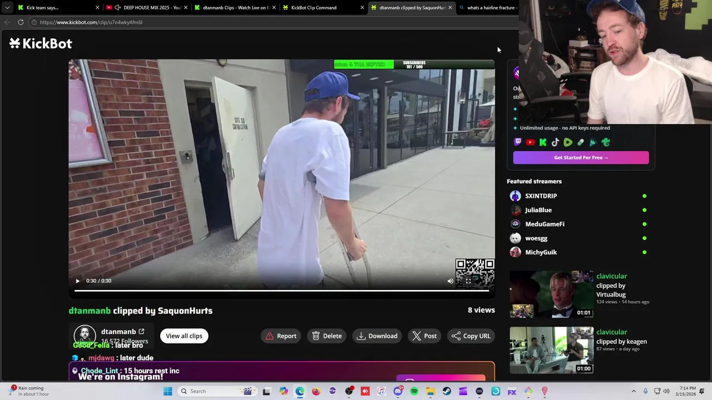Reload the page
Image resolution: width=712 pixels, height=400 pixels.
tap(21, 22)
